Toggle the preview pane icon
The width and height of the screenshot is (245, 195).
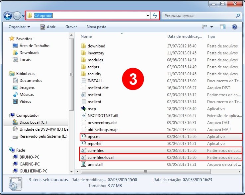click(223, 27)
